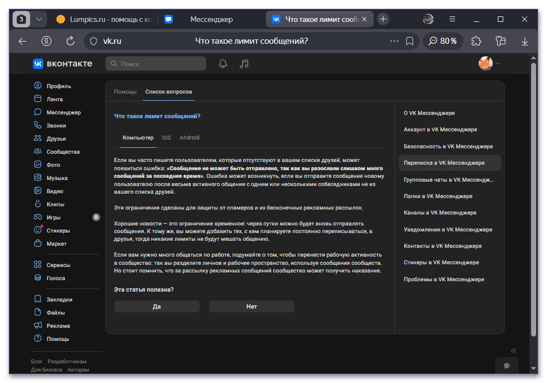The height and width of the screenshot is (383, 547).
Task: Open Папки в VK Мессенджере category
Action: pos(438,196)
